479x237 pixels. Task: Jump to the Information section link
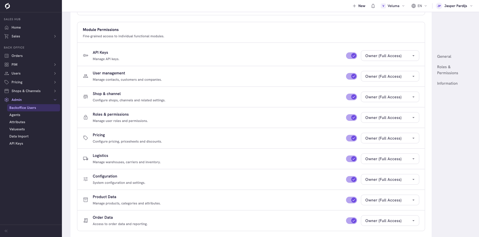pos(447,83)
